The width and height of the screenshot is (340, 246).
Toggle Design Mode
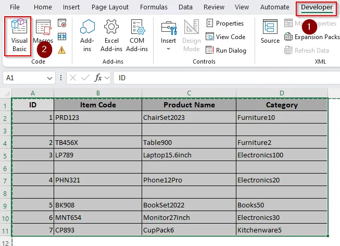click(x=192, y=36)
